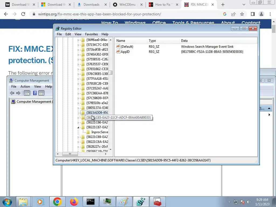This screenshot has width=276, height=207.
Task: Bookmark this page with star icon
Action: pyautogui.click(x=242, y=14)
